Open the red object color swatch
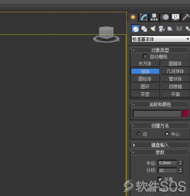 tap(185, 114)
